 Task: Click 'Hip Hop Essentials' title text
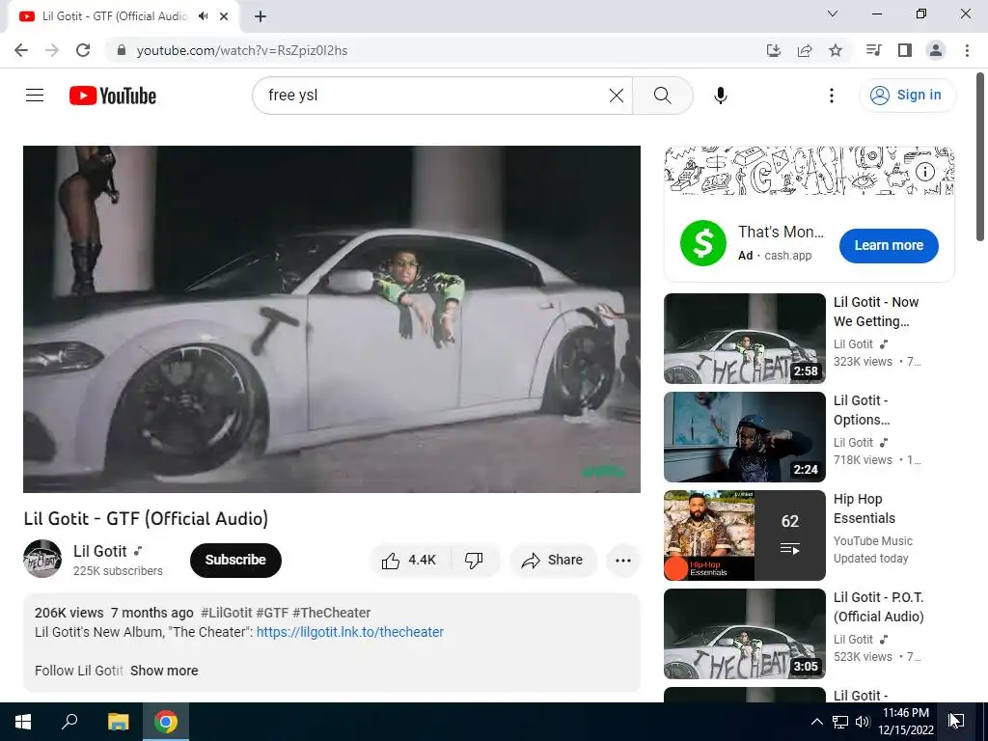coord(864,508)
